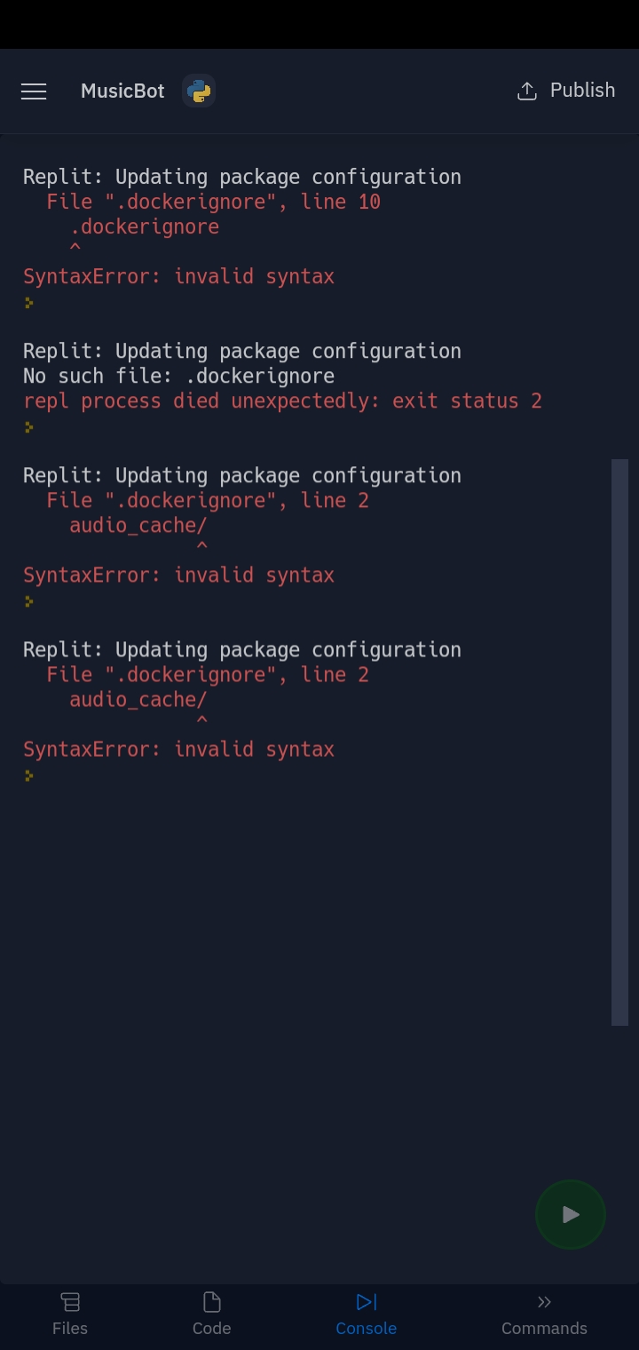Switch to the Code tab
639x1350 pixels.
(211, 1314)
